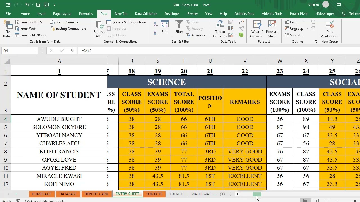Screen dimensions: 360x202
Task: Import data From Text/CSV
Action: coord(28,22)
